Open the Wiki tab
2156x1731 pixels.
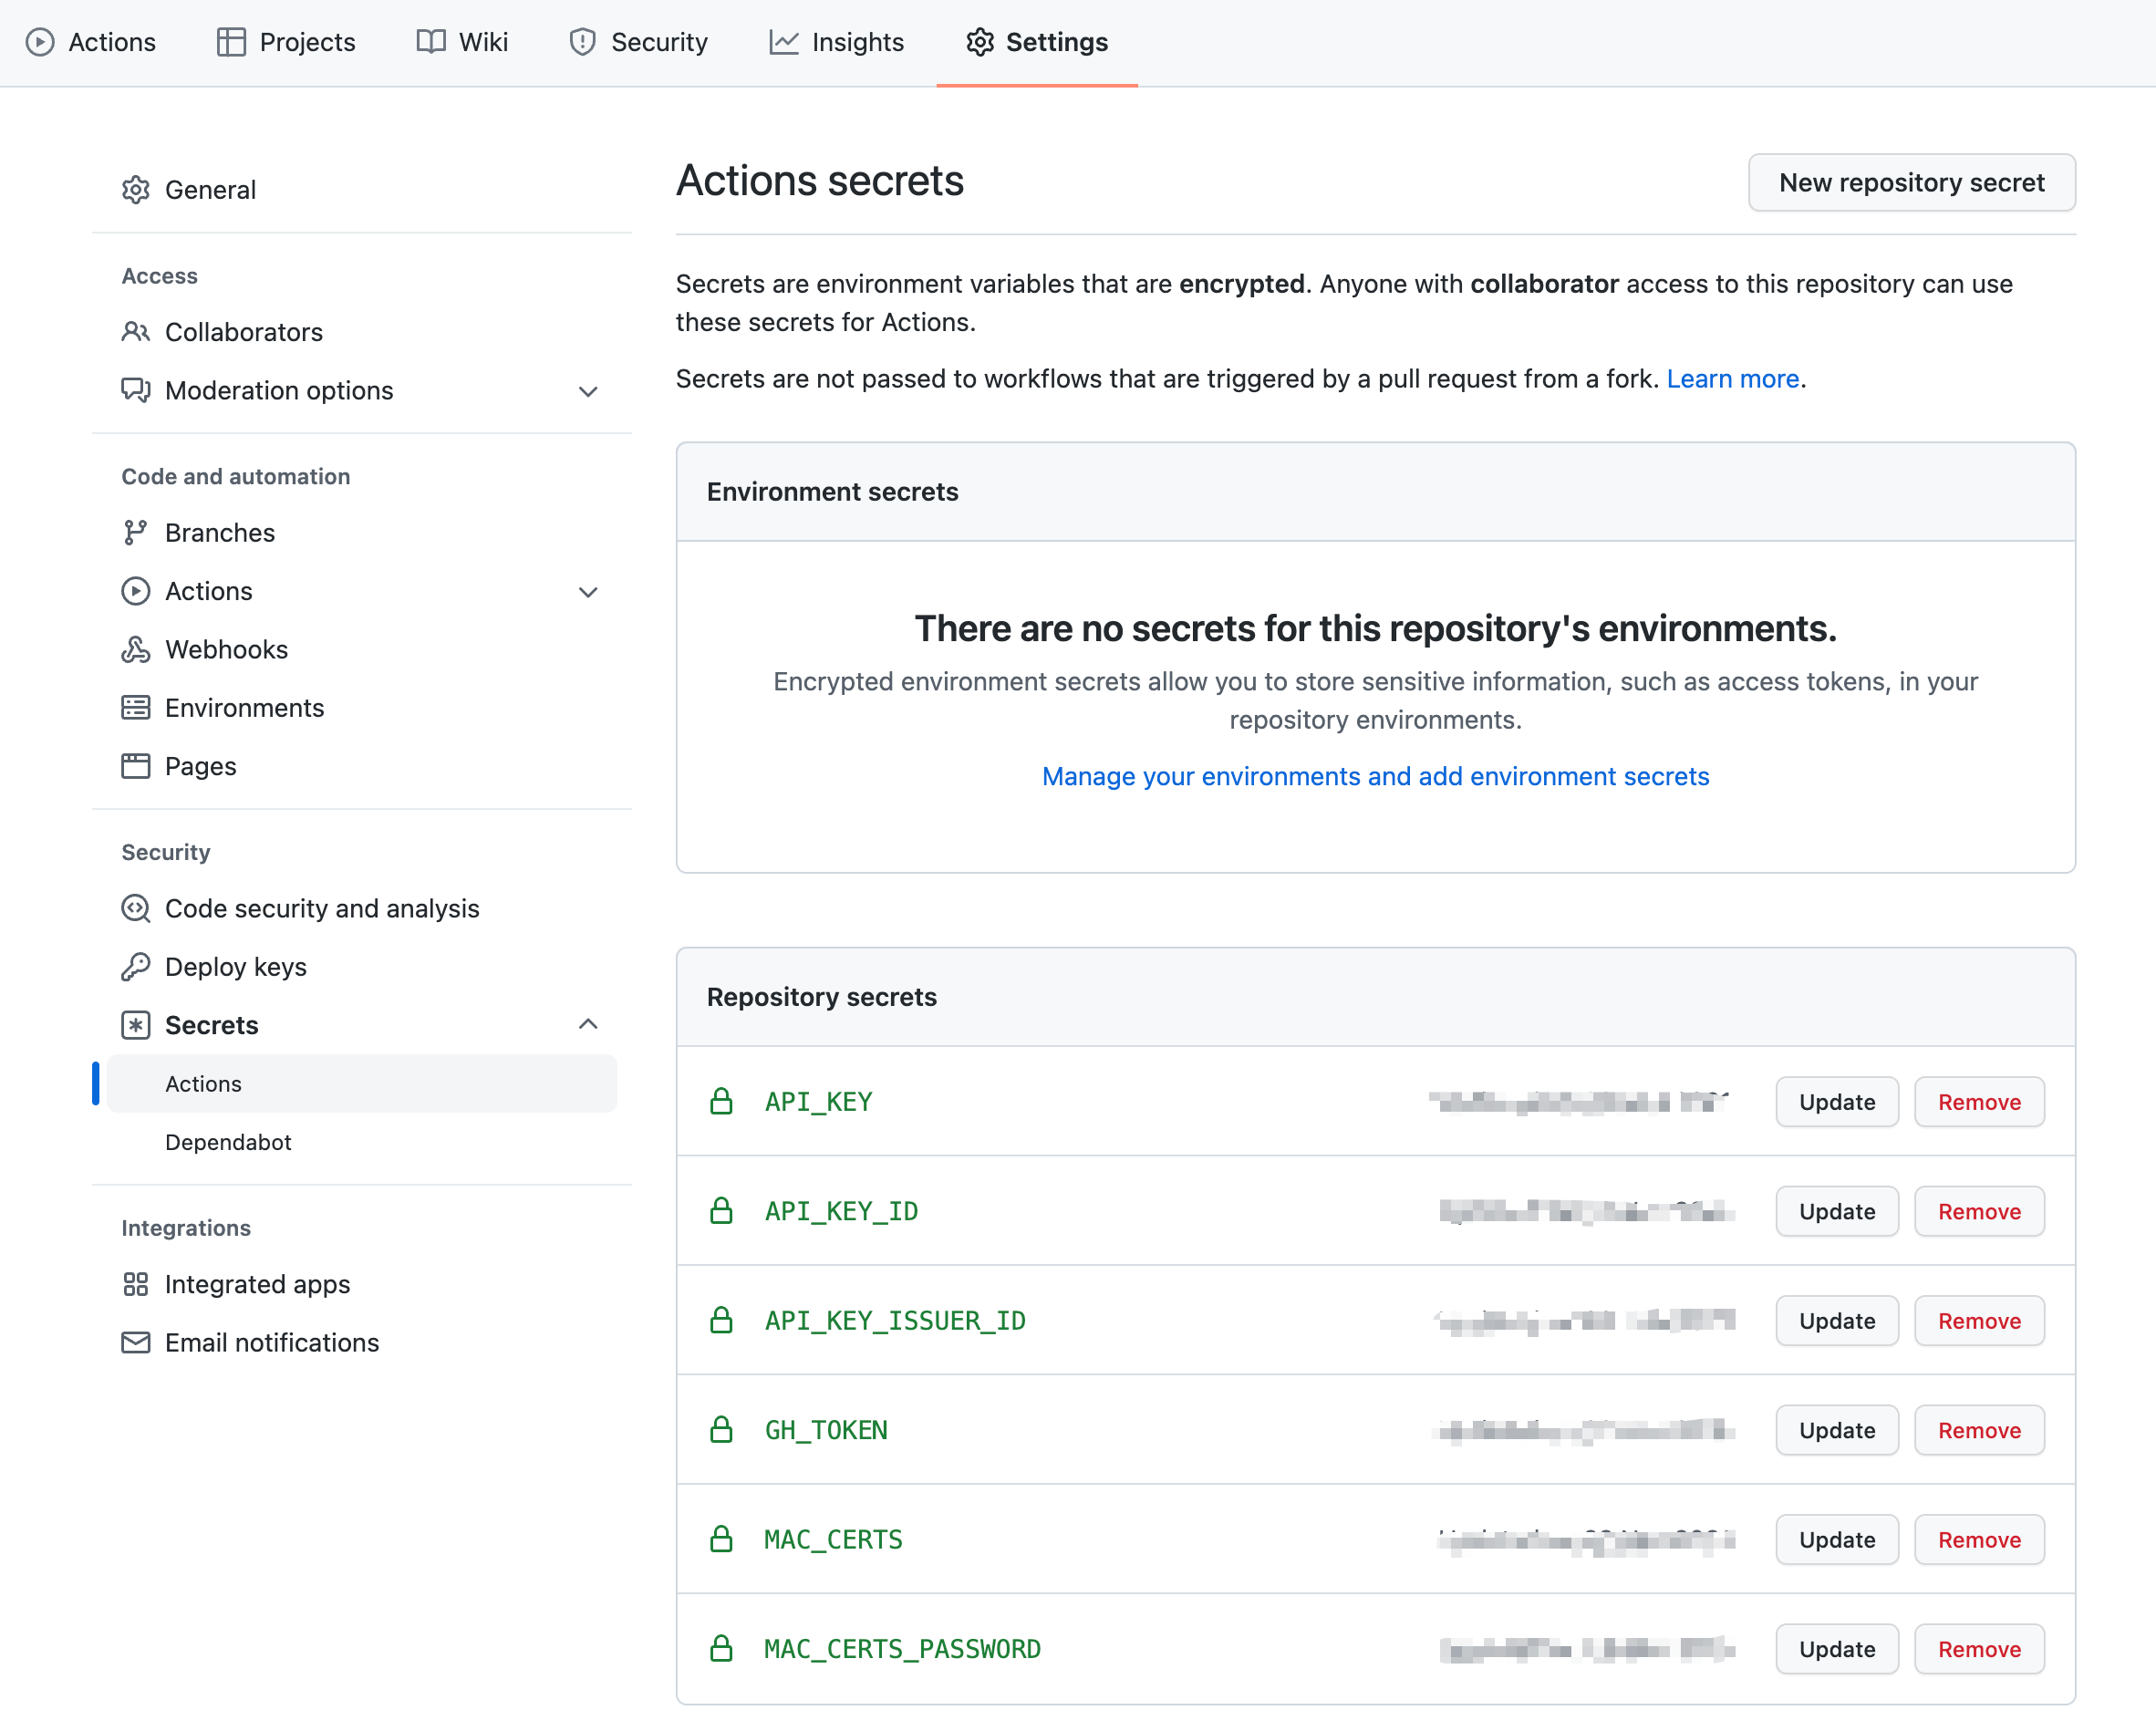pyautogui.click(x=462, y=42)
